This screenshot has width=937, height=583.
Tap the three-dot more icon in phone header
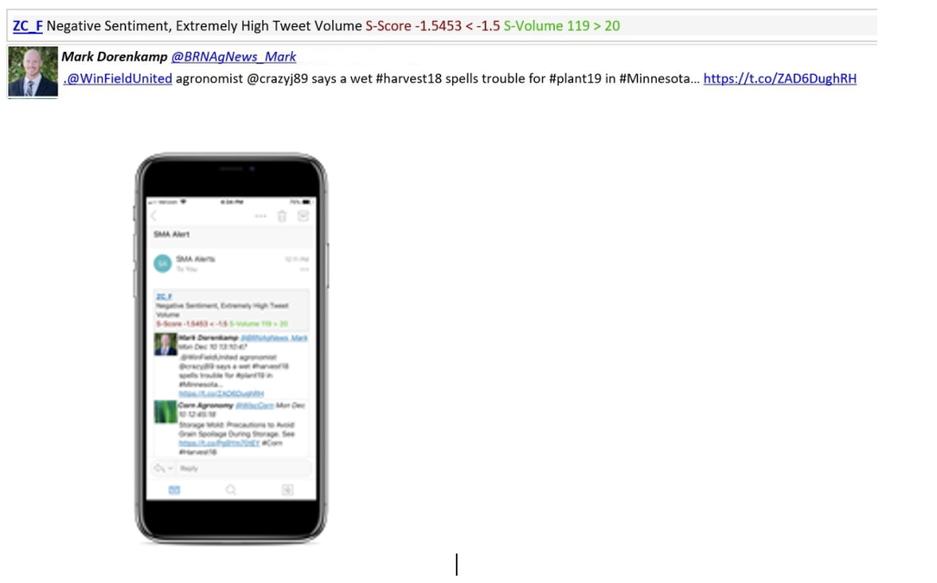(x=261, y=216)
